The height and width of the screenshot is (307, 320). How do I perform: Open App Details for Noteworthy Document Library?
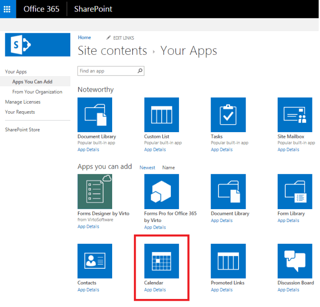89,149
